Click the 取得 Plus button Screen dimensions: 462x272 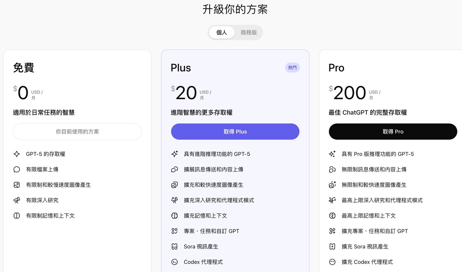[x=235, y=132]
